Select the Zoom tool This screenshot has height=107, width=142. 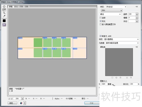click(x=4, y=13)
